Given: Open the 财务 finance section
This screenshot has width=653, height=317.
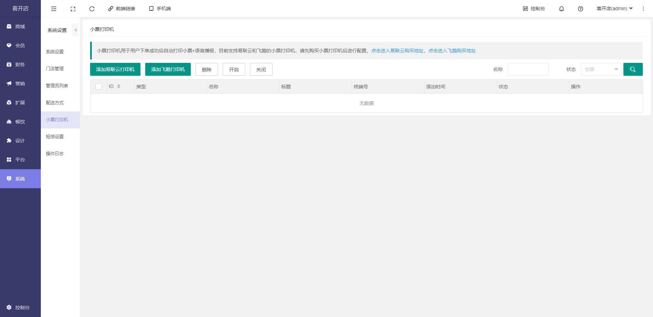Looking at the screenshot, I should (x=20, y=65).
